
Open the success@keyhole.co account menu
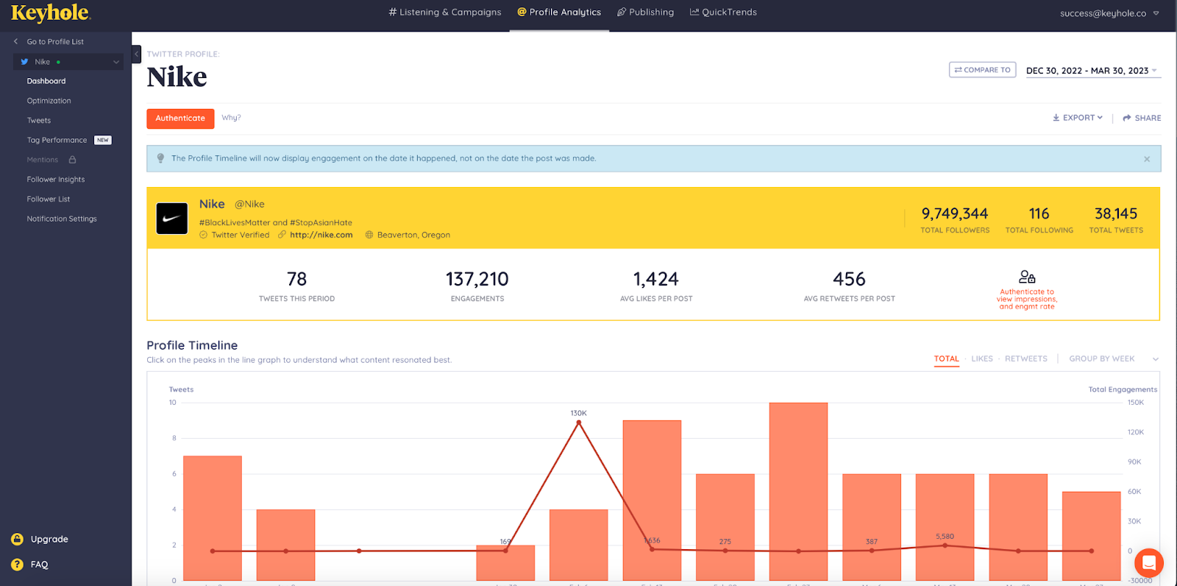[x=1109, y=13]
